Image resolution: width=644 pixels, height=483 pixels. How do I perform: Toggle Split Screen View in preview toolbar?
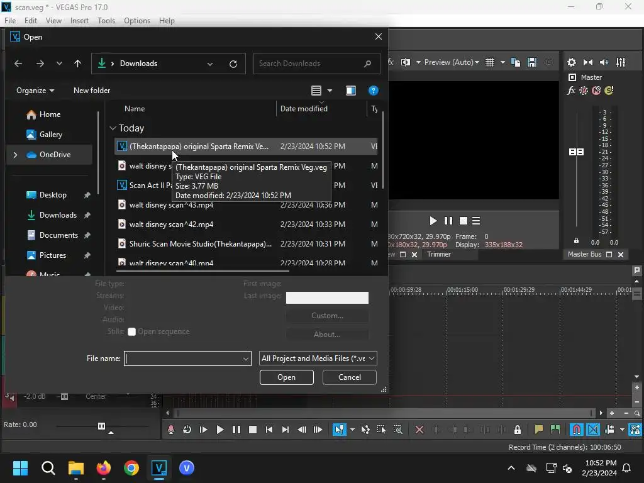pos(406,62)
